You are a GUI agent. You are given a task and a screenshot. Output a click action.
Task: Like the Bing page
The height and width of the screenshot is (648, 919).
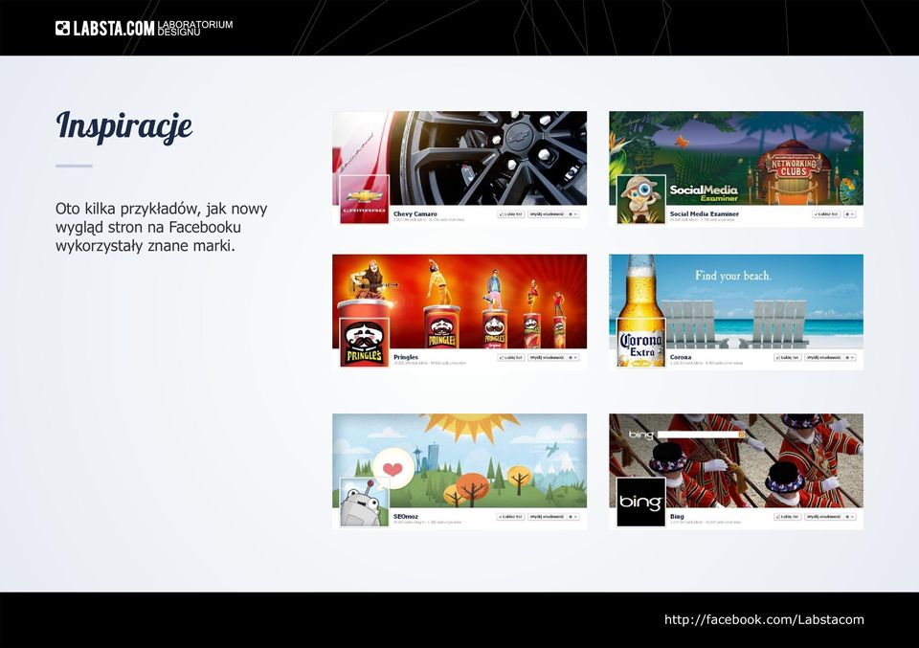pyautogui.click(x=787, y=517)
